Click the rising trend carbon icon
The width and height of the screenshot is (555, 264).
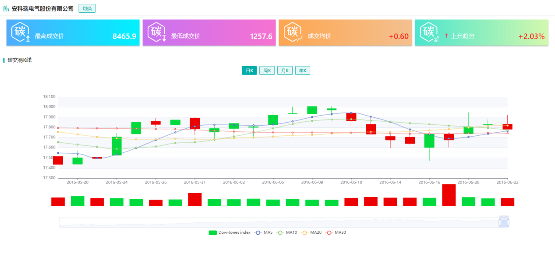429,33
